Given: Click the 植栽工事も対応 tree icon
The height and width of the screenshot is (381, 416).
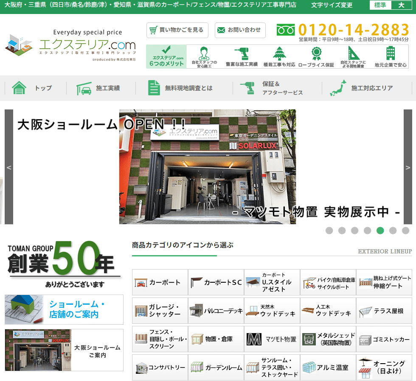Looking at the screenshot, I should [x=279, y=57].
